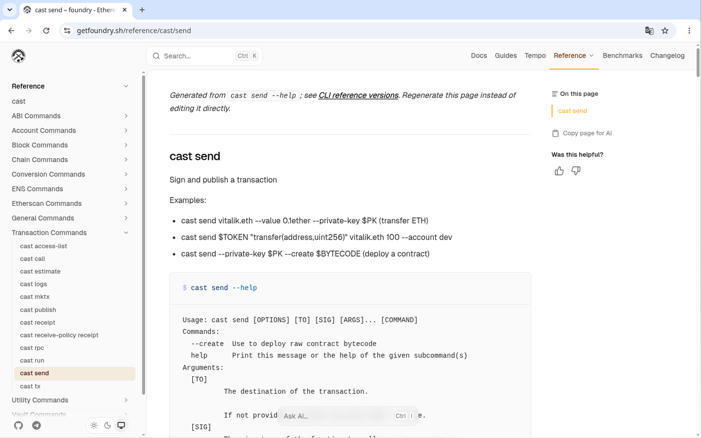This screenshot has height=438, width=701.
Task: Switch to dark theme
Action: tap(107, 425)
